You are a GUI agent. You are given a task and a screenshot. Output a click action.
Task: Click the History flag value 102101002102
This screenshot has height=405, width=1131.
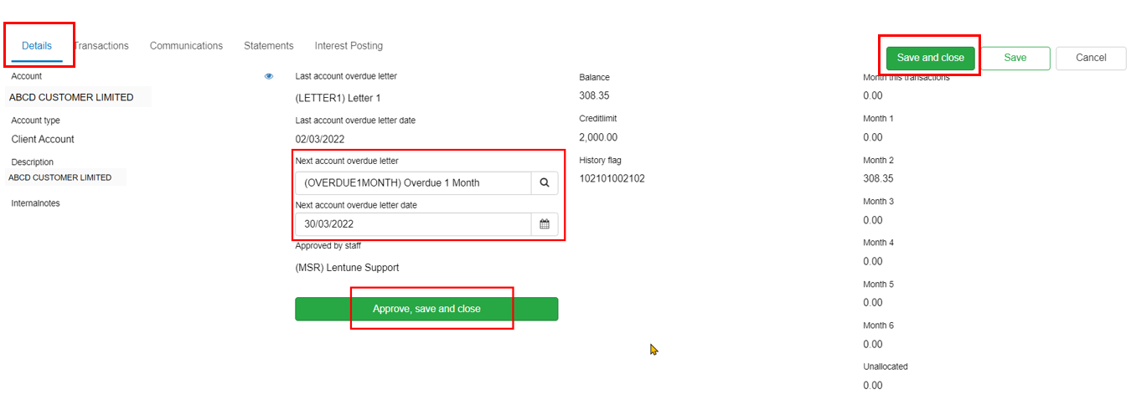pyautogui.click(x=612, y=178)
